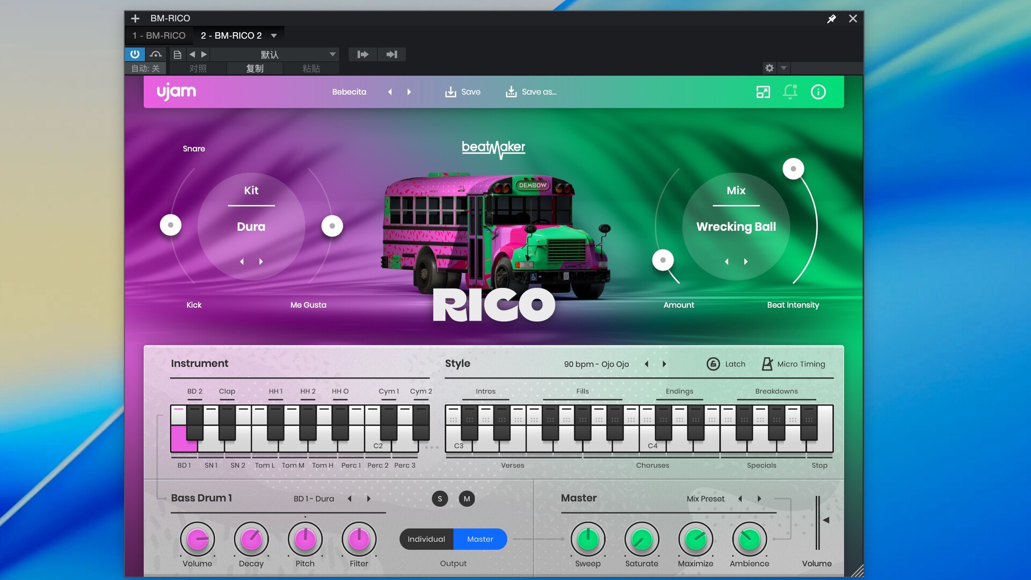The width and height of the screenshot is (1031, 580).
Task: Switch to 1 - BM-RICO tab
Action: (159, 35)
